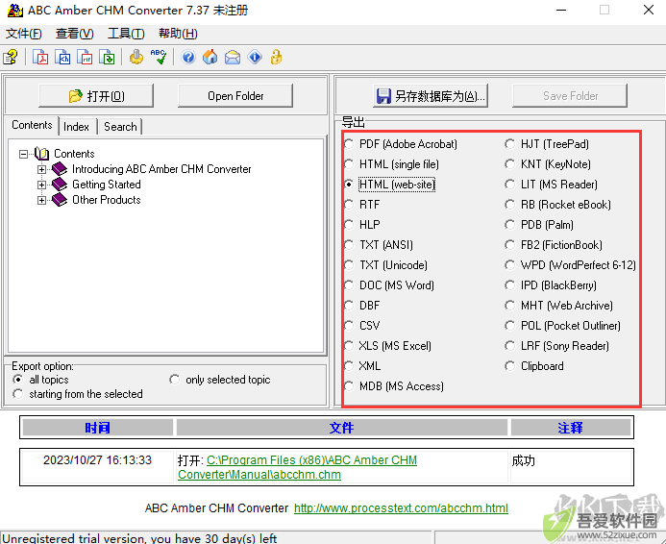Run the ABC spell check icon

[x=159, y=57]
